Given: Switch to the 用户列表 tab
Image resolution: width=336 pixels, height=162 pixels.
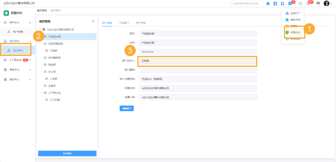Looking at the screenshot, I should point(141,22).
